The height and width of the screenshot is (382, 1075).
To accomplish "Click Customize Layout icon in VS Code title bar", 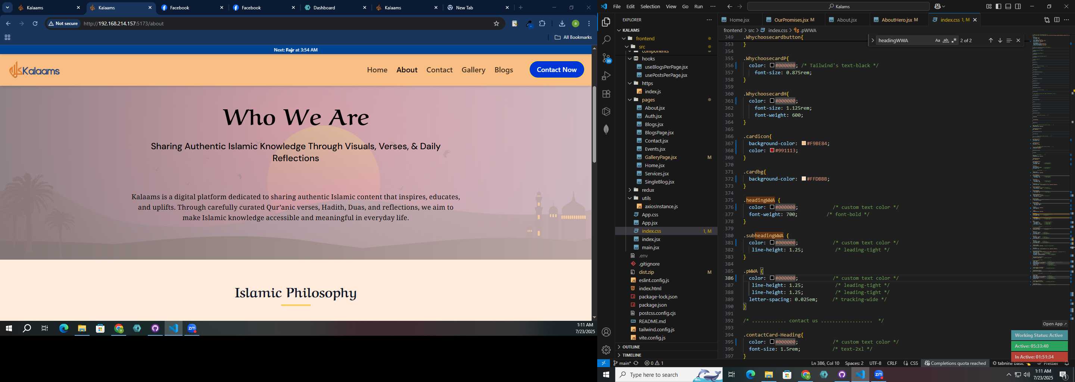I will pyautogui.click(x=989, y=6).
